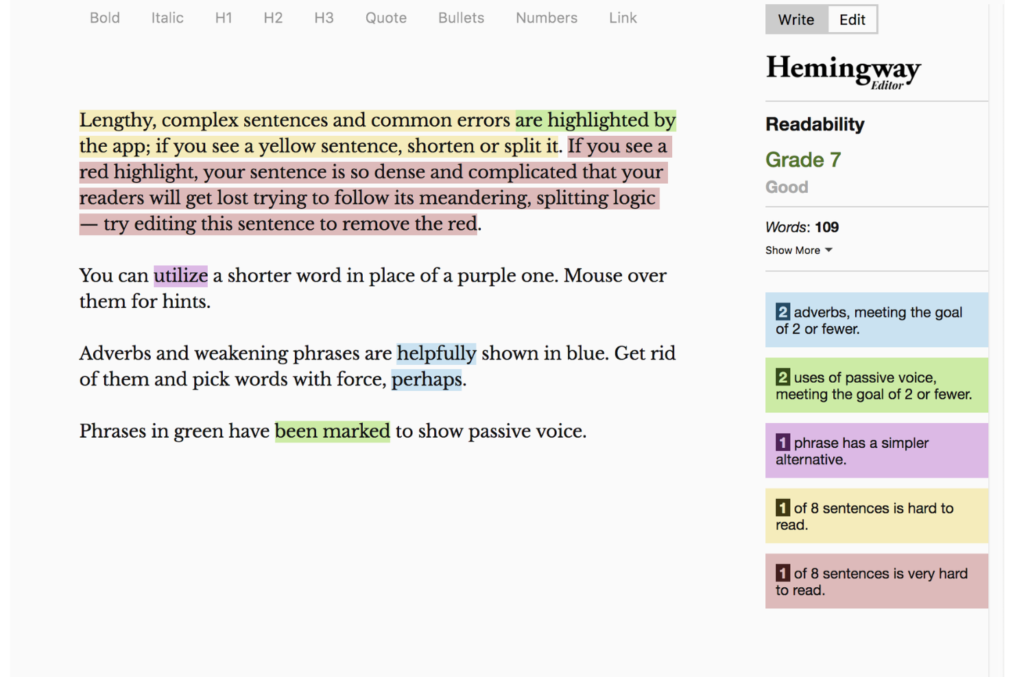This screenshot has height=677, width=1015.
Task: Select the blue adverbs count card
Action: tap(876, 320)
